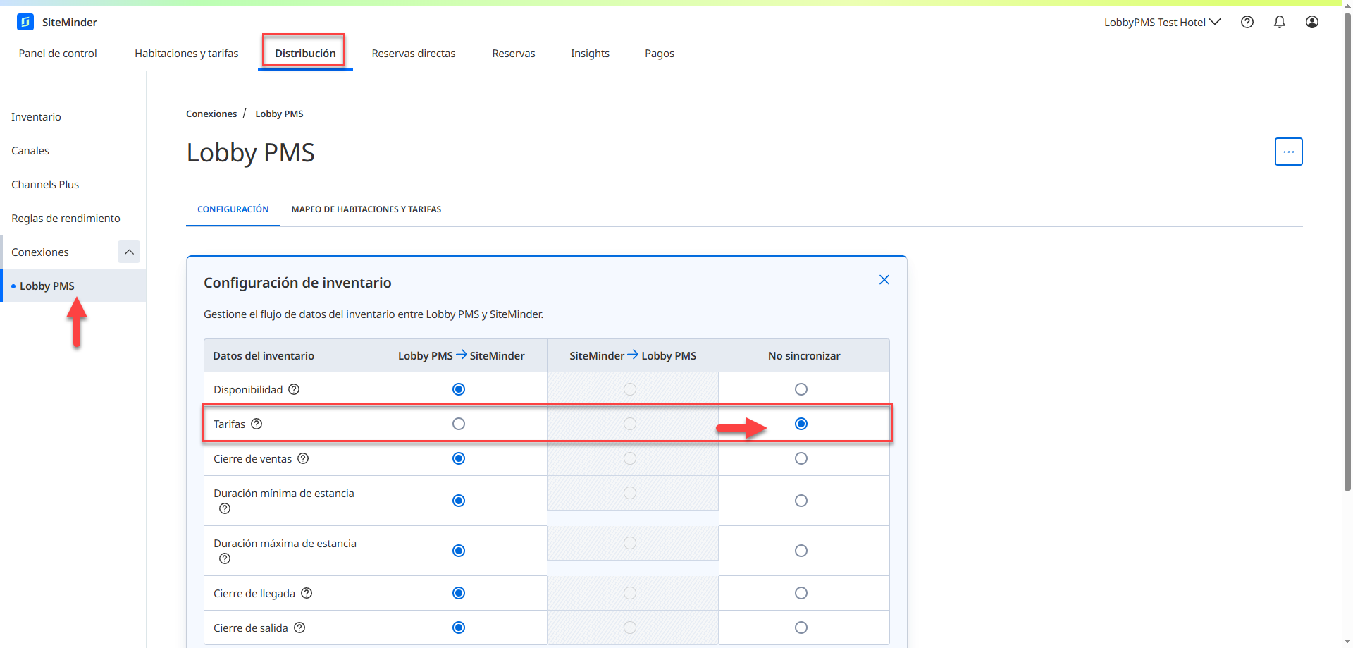
Task: Open Canales in the sidebar
Action: pos(30,151)
